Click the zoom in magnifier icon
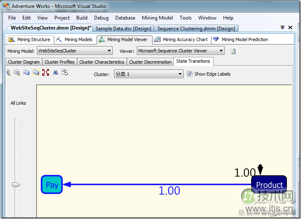This screenshot has width=301, height=219. [8, 72]
